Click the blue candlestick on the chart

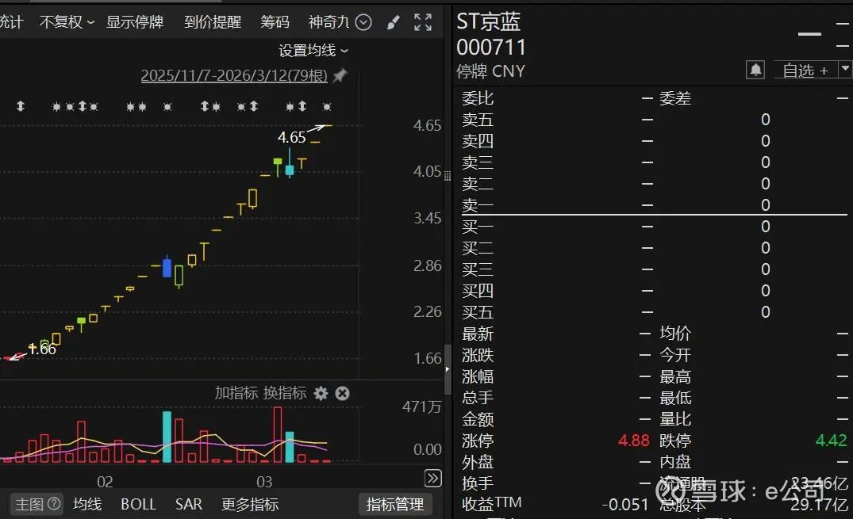(167, 267)
